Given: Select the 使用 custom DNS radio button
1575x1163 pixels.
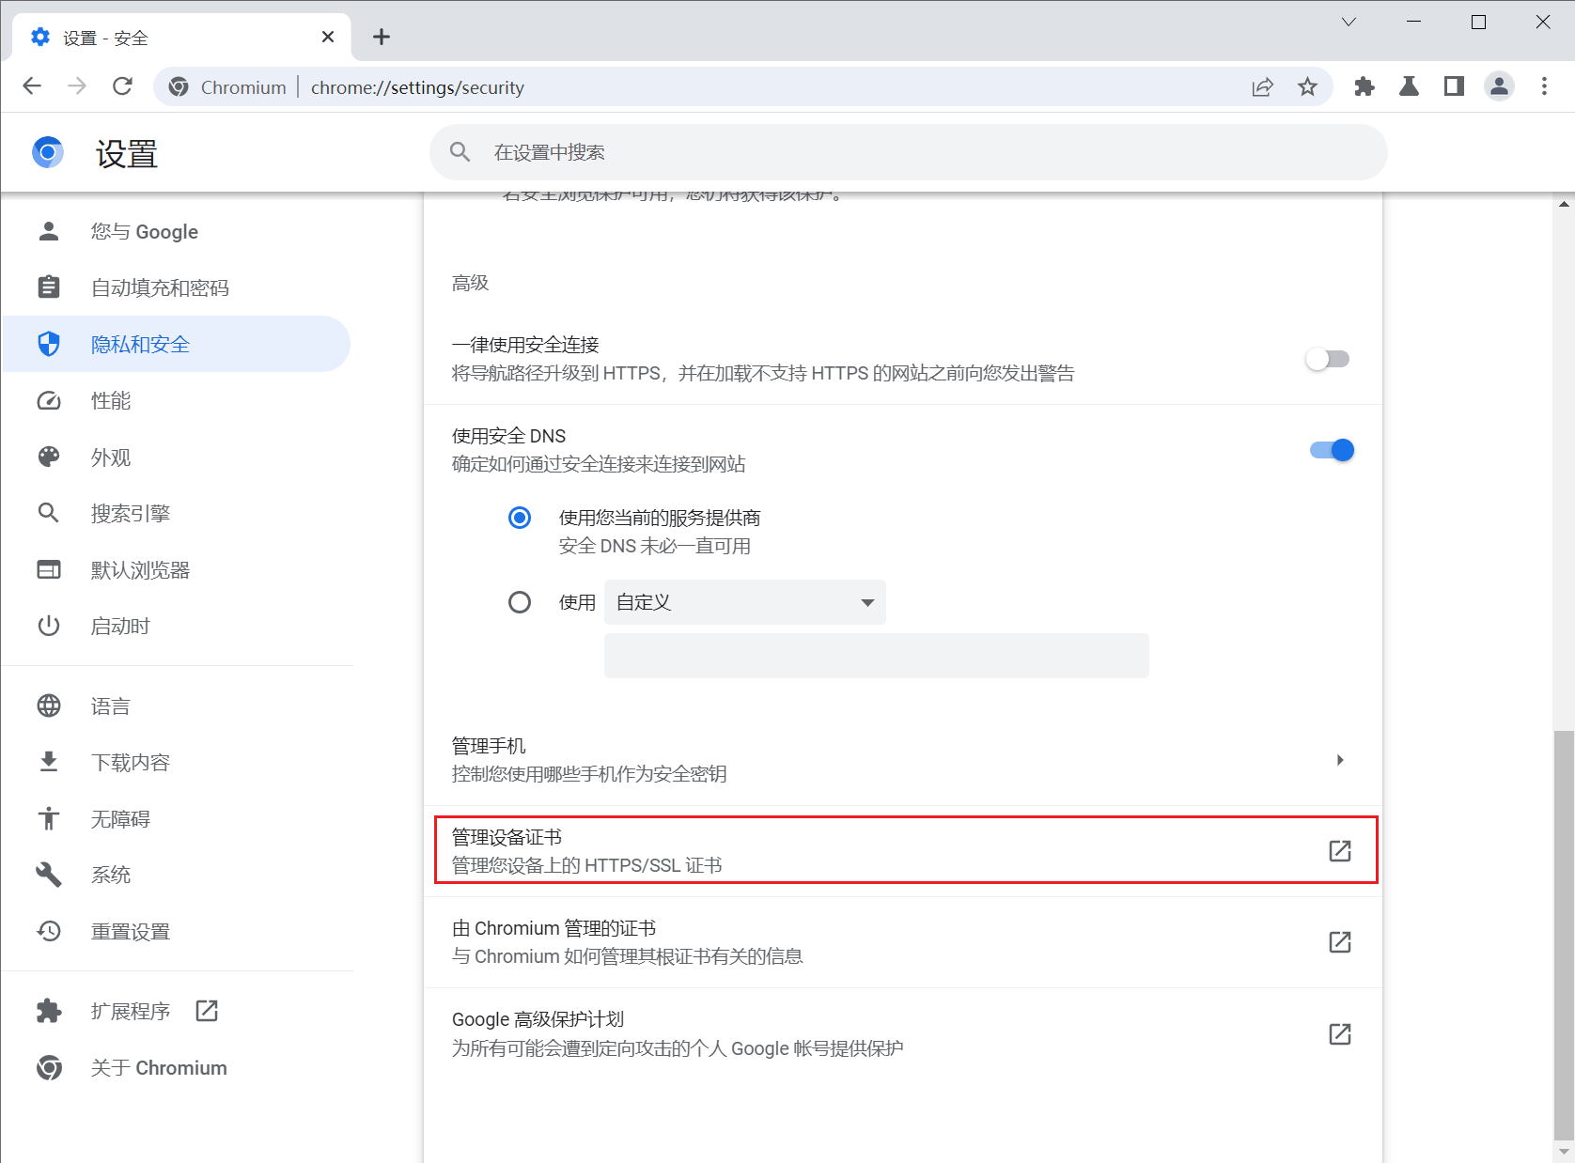Looking at the screenshot, I should click(520, 602).
